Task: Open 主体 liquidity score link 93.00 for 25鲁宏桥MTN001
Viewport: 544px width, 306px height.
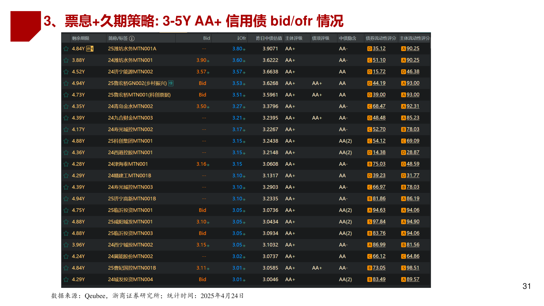Action: pos(413,95)
